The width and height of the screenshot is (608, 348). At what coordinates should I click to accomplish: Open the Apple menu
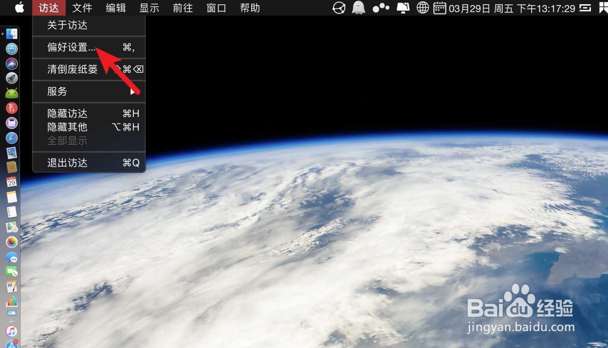[19, 8]
